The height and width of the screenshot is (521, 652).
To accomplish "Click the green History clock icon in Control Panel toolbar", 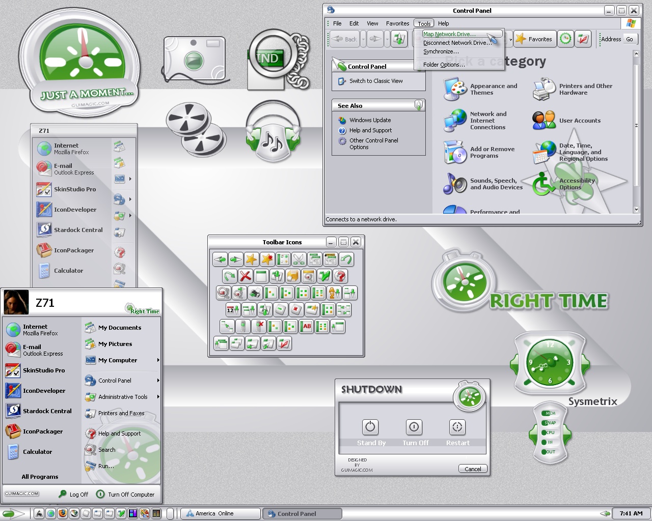I will coord(565,39).
